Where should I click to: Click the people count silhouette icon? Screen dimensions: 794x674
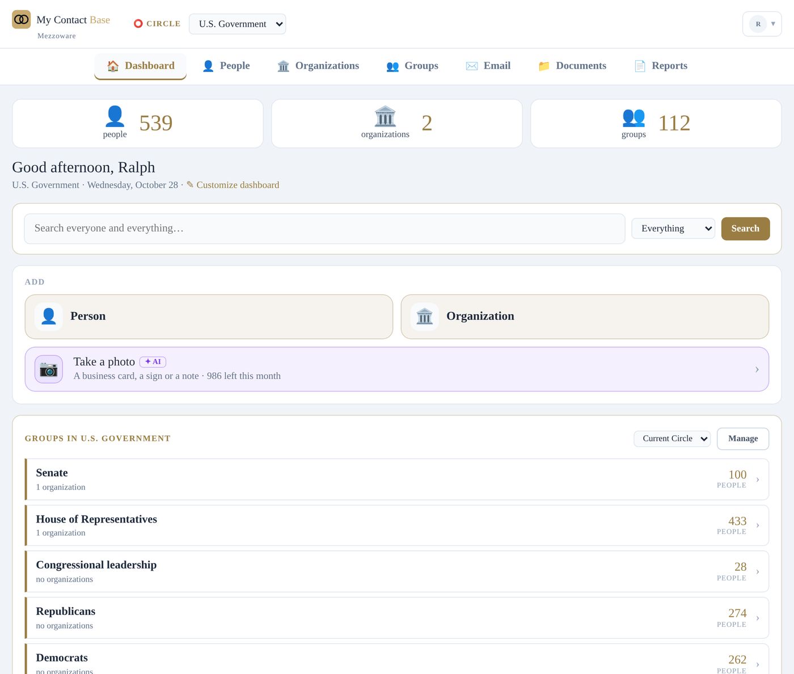point(115,116)
